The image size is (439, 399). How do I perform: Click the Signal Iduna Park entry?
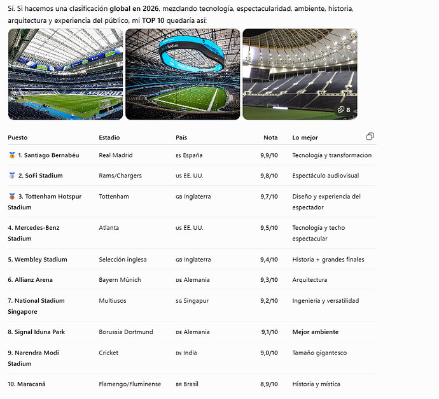tap(36, 332)
